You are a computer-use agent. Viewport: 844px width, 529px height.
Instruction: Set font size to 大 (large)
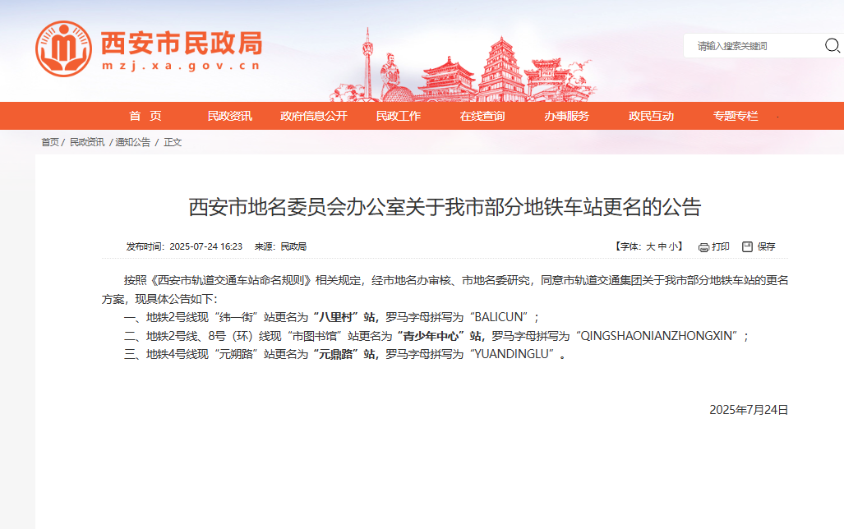pyautogui.click(x=650, y=246)
